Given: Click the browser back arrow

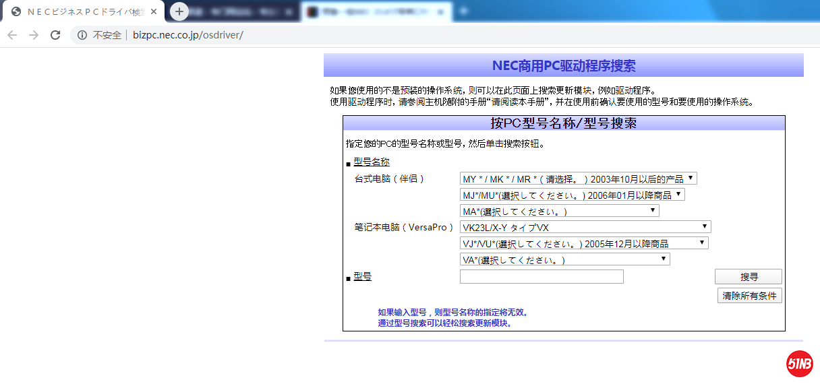Looking at the screenshot, I should (x=12, y=35).
